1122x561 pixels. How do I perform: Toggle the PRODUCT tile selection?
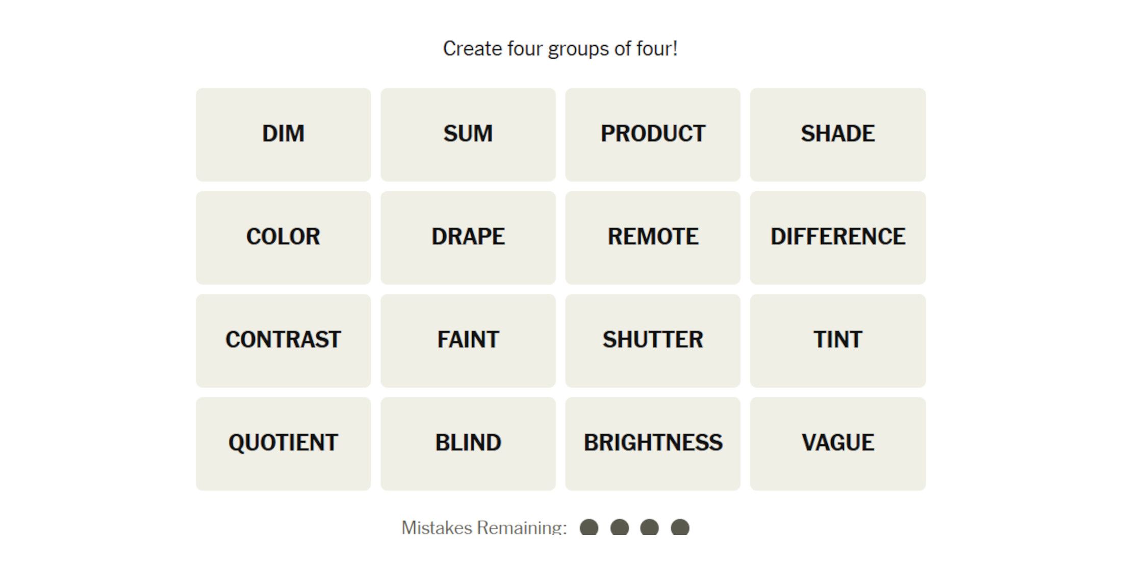pos(652,135)
